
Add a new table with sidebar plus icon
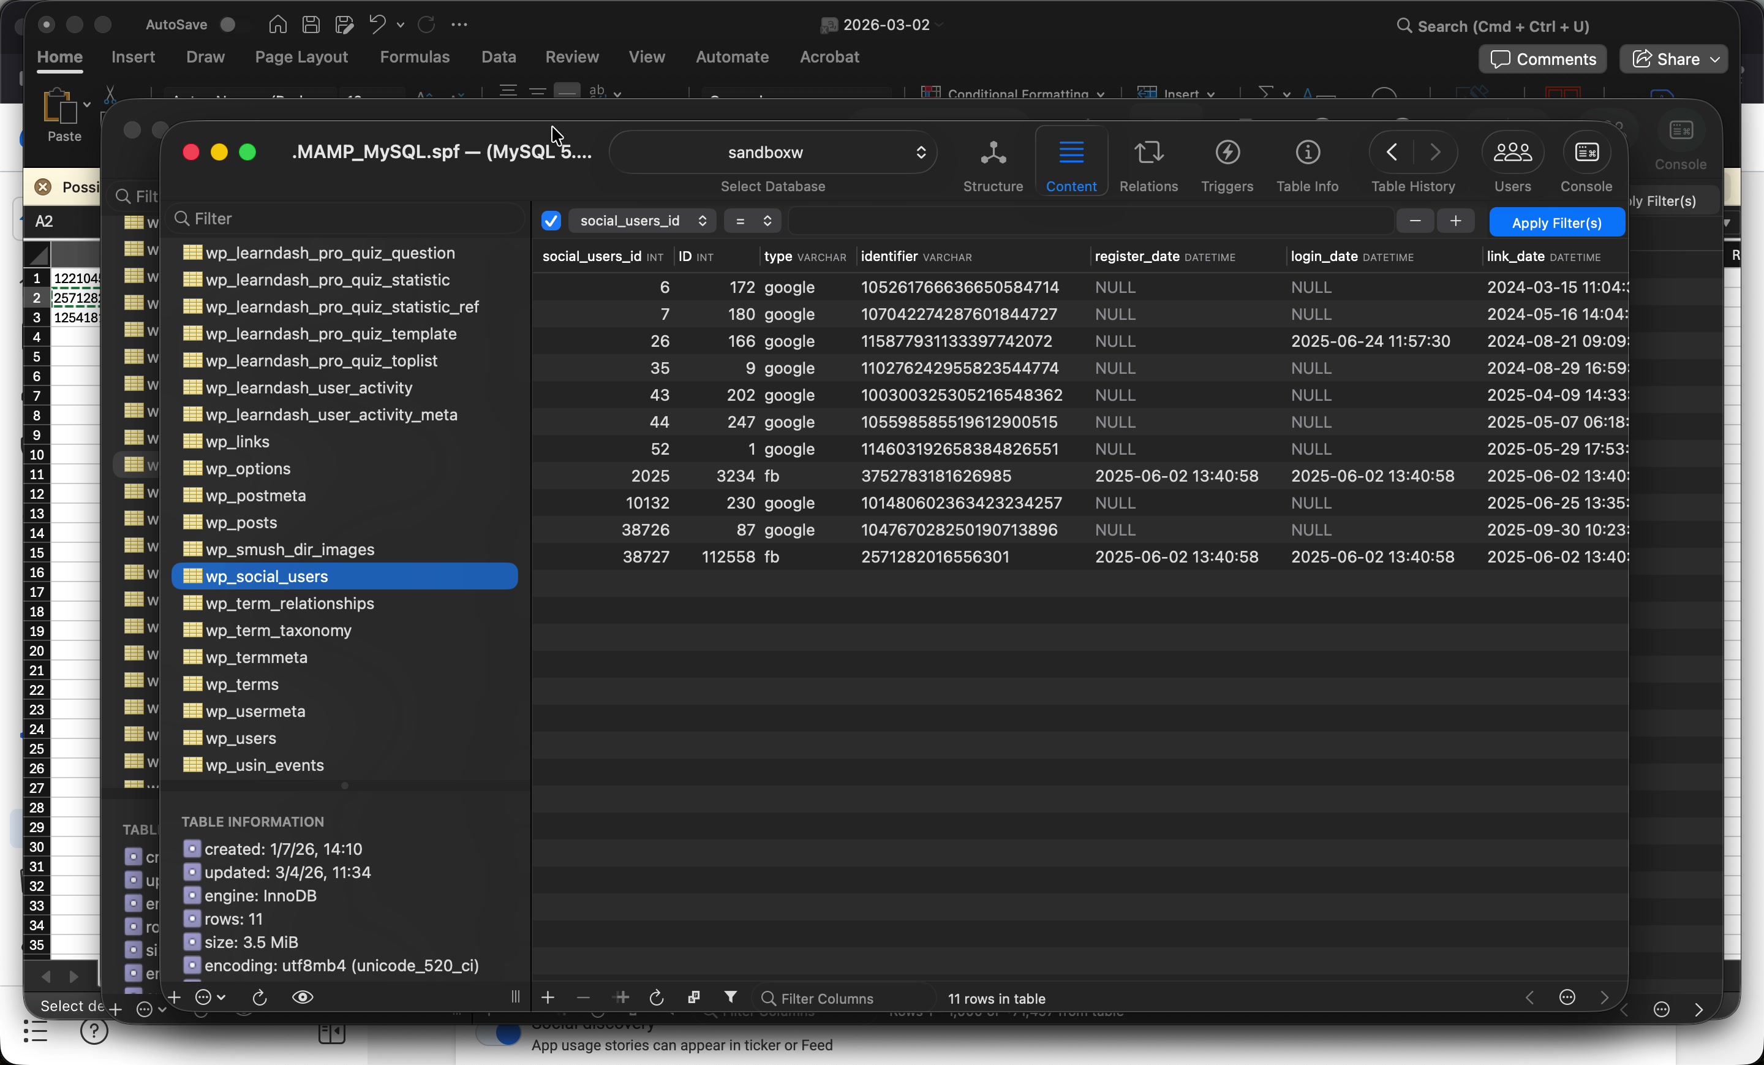174,997
